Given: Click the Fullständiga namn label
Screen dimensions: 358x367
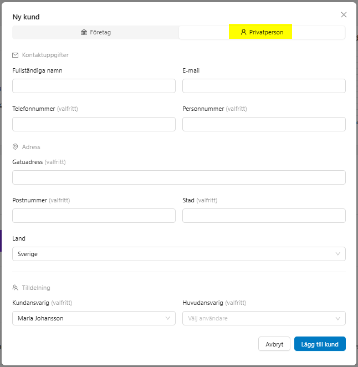Looking at the screenshot, I should coord(38,70).
